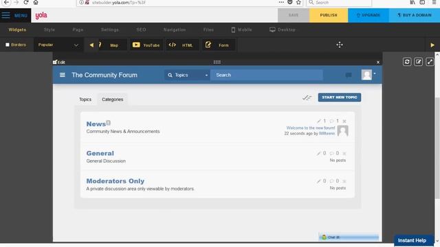Click the move crosshair icon in toolbar

click(x=340, y=45)
